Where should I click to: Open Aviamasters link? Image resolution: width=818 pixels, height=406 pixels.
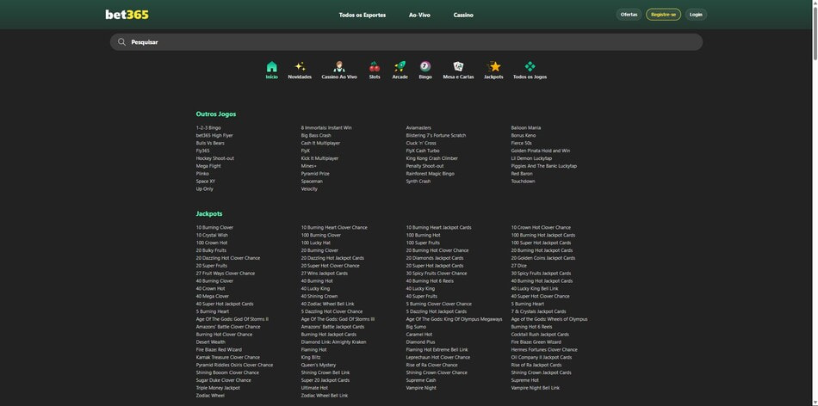(419, 127)
